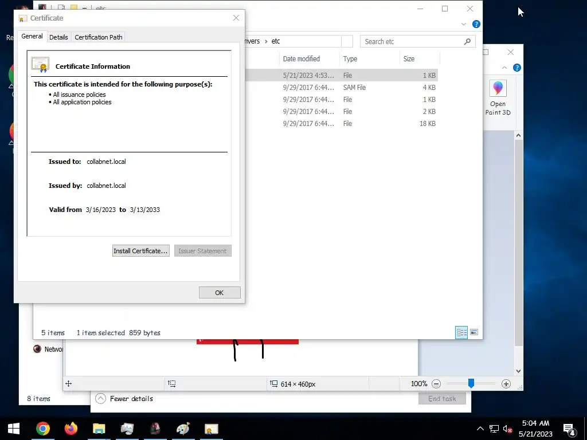
Task: Click the Paint scrollbar up arrow
Action: pos(518,135)
